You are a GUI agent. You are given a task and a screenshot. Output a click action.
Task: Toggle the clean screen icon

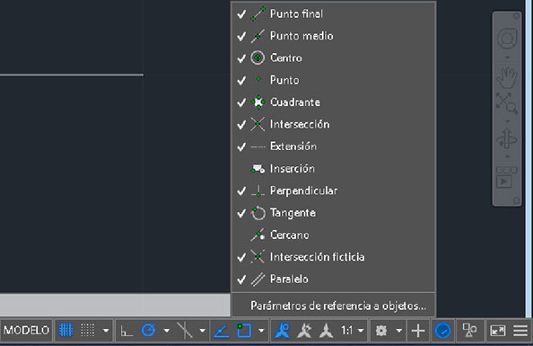[x=498, y=331]
